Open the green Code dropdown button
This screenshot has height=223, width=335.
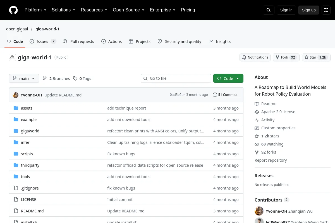coord(228,78)
